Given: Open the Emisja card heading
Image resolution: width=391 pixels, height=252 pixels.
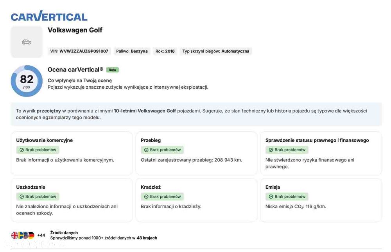Looking at the screenshot, I should tap(273, 187).
